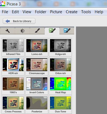Click the Invert Colors effect

pos(37,85)
